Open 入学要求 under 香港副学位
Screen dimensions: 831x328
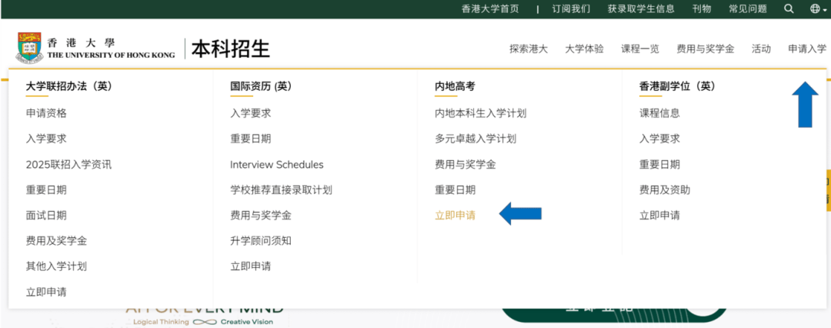(x=660, y=139)
